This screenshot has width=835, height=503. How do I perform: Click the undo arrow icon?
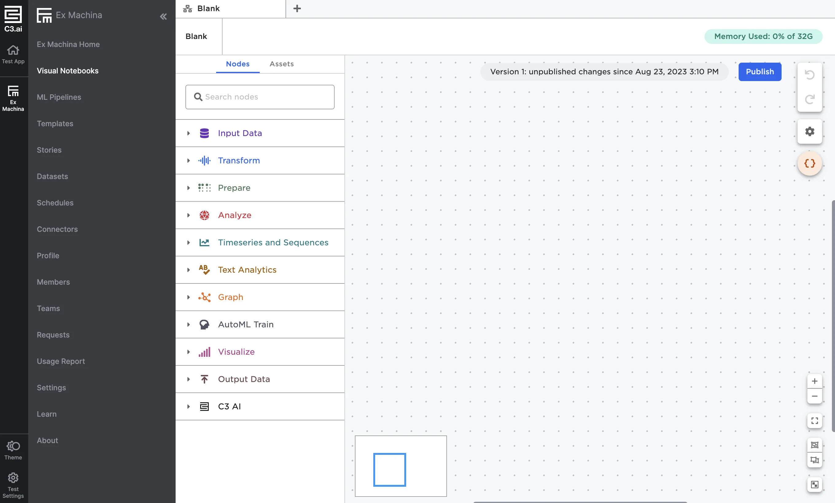tap(809, 75)
